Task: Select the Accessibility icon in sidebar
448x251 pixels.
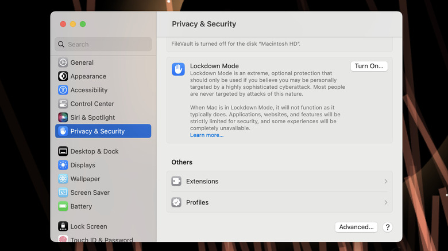Action: (63, 90)
